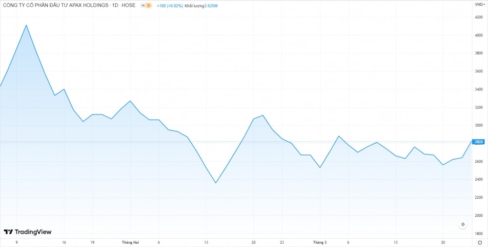
Task: Open the TradingView logo link
Action: click(x=27, y=232)
